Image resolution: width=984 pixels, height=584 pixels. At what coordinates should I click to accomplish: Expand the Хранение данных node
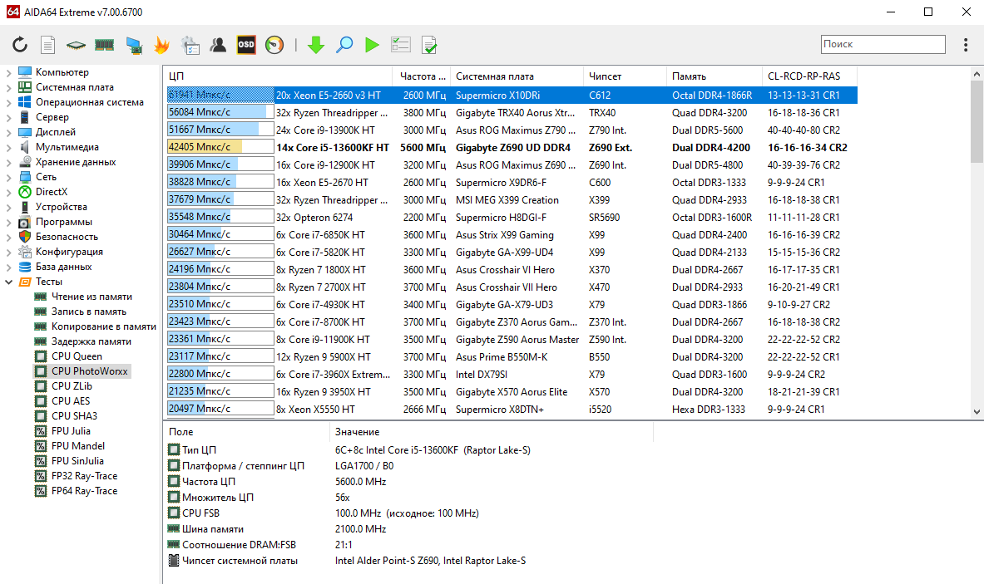coord(9,163)
